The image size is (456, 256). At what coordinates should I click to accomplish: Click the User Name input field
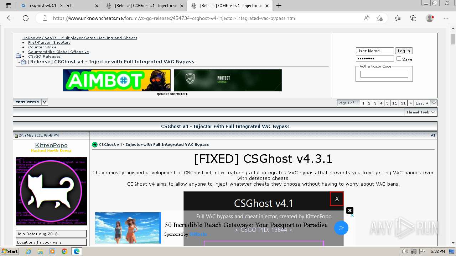tap(375, 51)
